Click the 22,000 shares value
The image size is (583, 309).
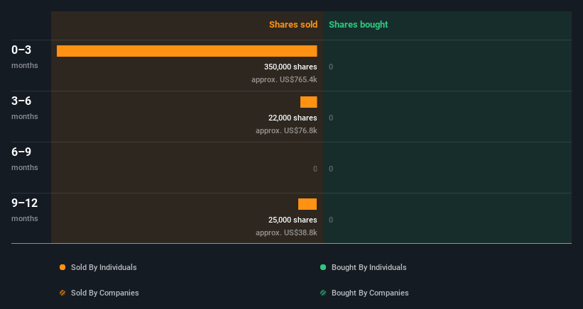click(293, 118)
